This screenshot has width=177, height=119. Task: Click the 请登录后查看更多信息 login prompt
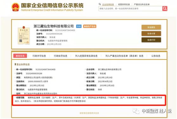coord(89,113)
